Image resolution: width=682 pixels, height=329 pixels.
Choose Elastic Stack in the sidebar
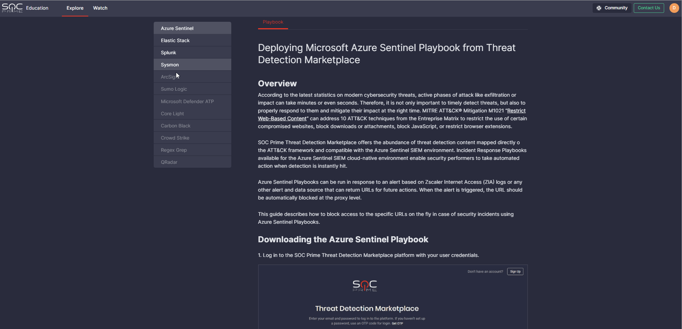pos(192,40)
